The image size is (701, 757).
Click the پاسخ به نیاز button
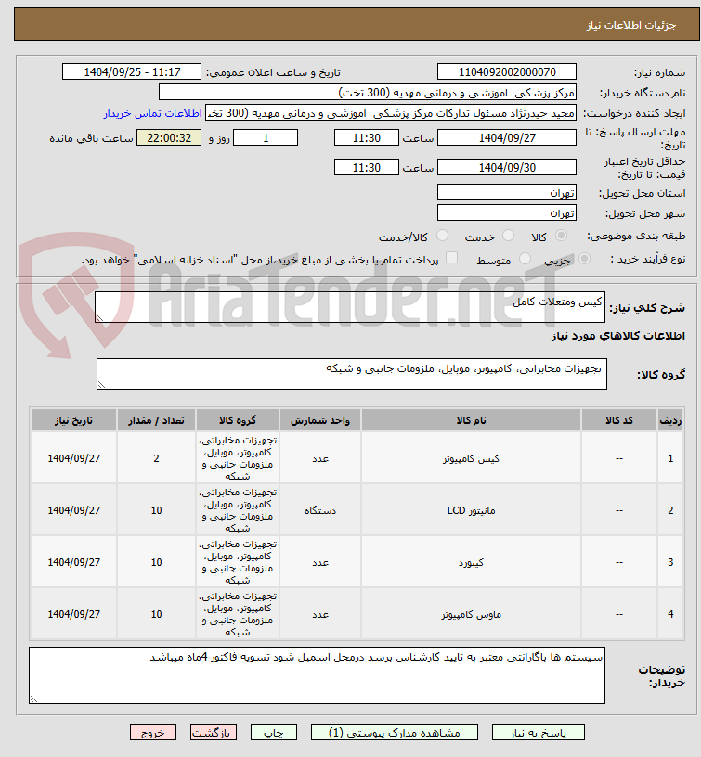coord(539,732)
